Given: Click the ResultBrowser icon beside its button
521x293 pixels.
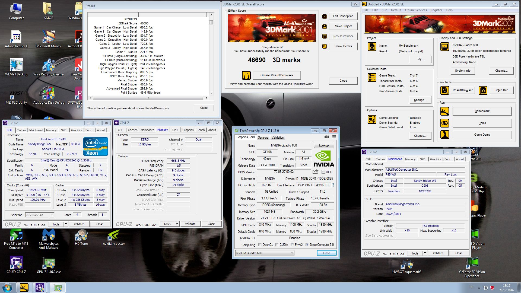Looking at the screenshot, I should pos(324,36).
